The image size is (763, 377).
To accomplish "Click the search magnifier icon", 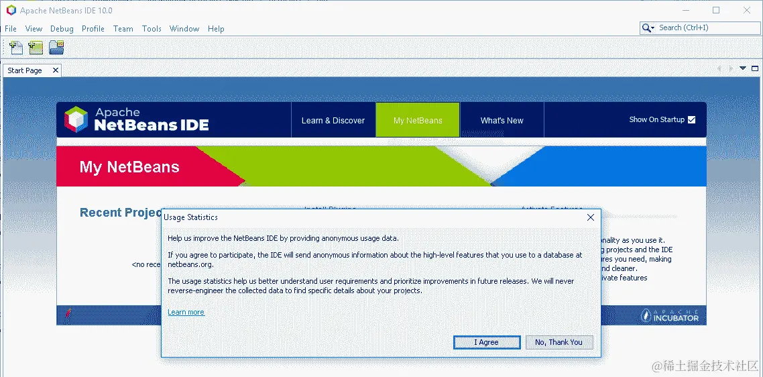I will click(x=646, y=28).
